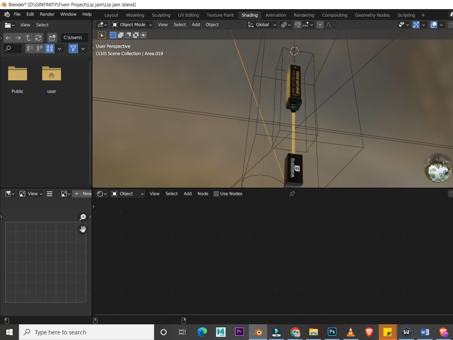
Task: Open Global transform orientation dropdown
Action: point(262,25)
